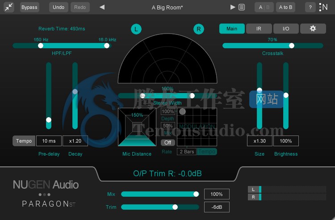Click the LPF 16.0 kHz handle
This screenshot has width=335, height=220.
click(107, 46)
